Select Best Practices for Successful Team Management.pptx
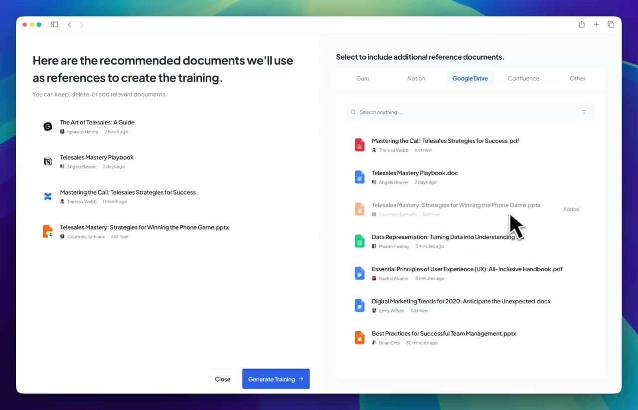Screen dimensions: 638x410 tap(444, 334)
